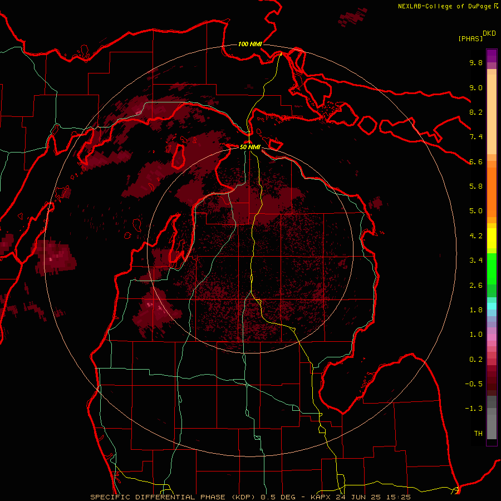Viewport: 501px width, 501px height.
Task: Click the SPECIFIC DIFFERENTIAL PHASE (KDP) product title
Action: point(173,497)
